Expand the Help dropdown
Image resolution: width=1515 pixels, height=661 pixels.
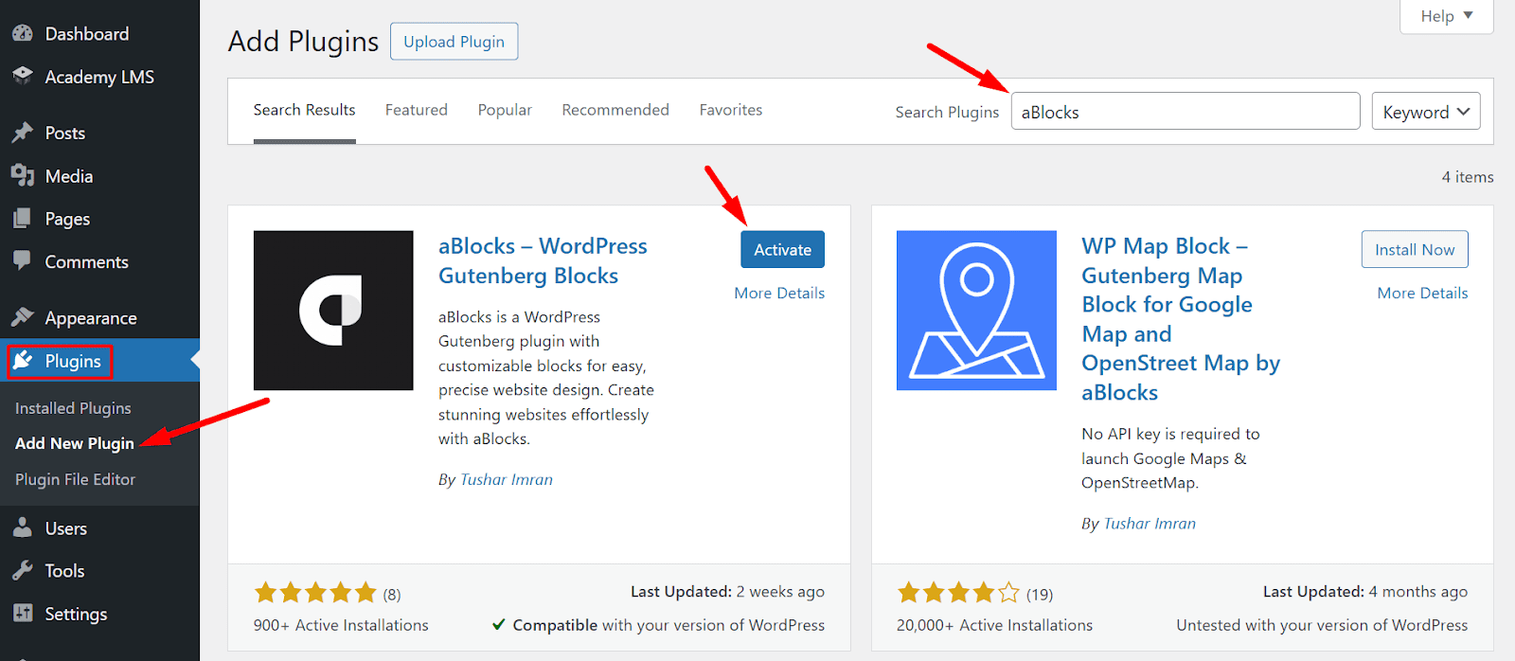coord(1446,16)
